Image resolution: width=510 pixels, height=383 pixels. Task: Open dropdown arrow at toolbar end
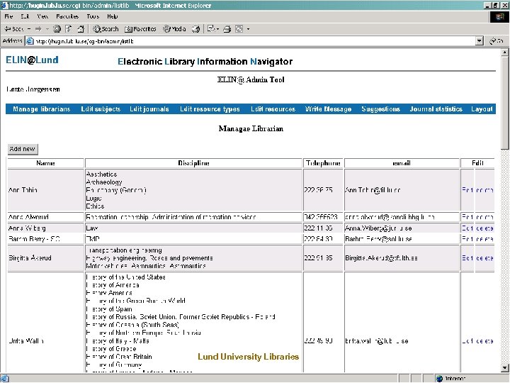pos(248,29)
